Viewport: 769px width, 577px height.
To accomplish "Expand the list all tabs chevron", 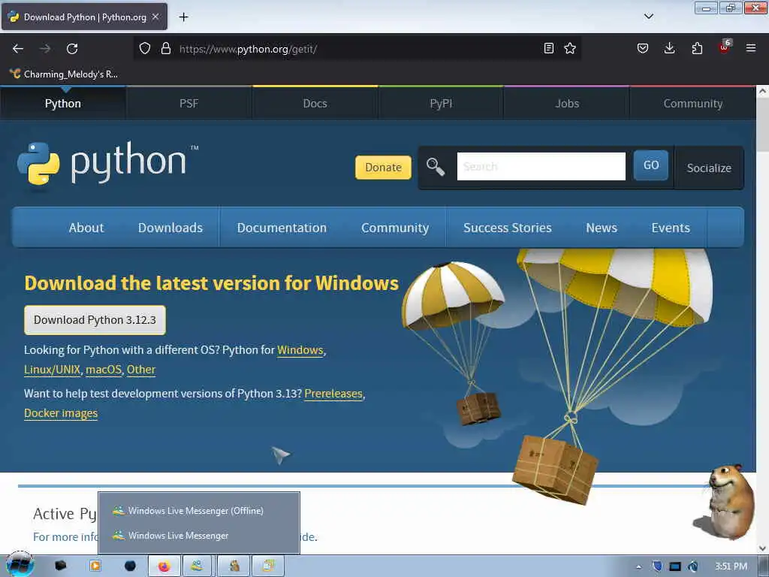I will pyautogui.click(x=649, y=17).
